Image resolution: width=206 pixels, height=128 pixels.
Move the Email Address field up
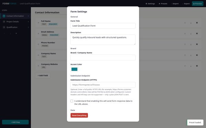click(185, 33)
